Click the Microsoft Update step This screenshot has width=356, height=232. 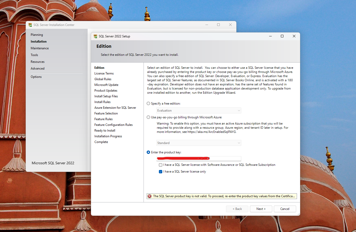tap(106, 85)
